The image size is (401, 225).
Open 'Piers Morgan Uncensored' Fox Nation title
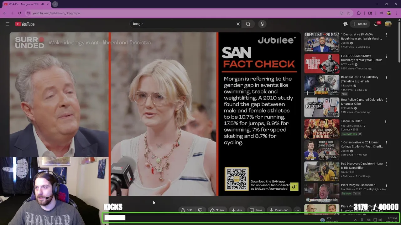coord(358,185)
